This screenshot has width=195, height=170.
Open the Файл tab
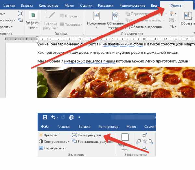(x=45, y=126)
